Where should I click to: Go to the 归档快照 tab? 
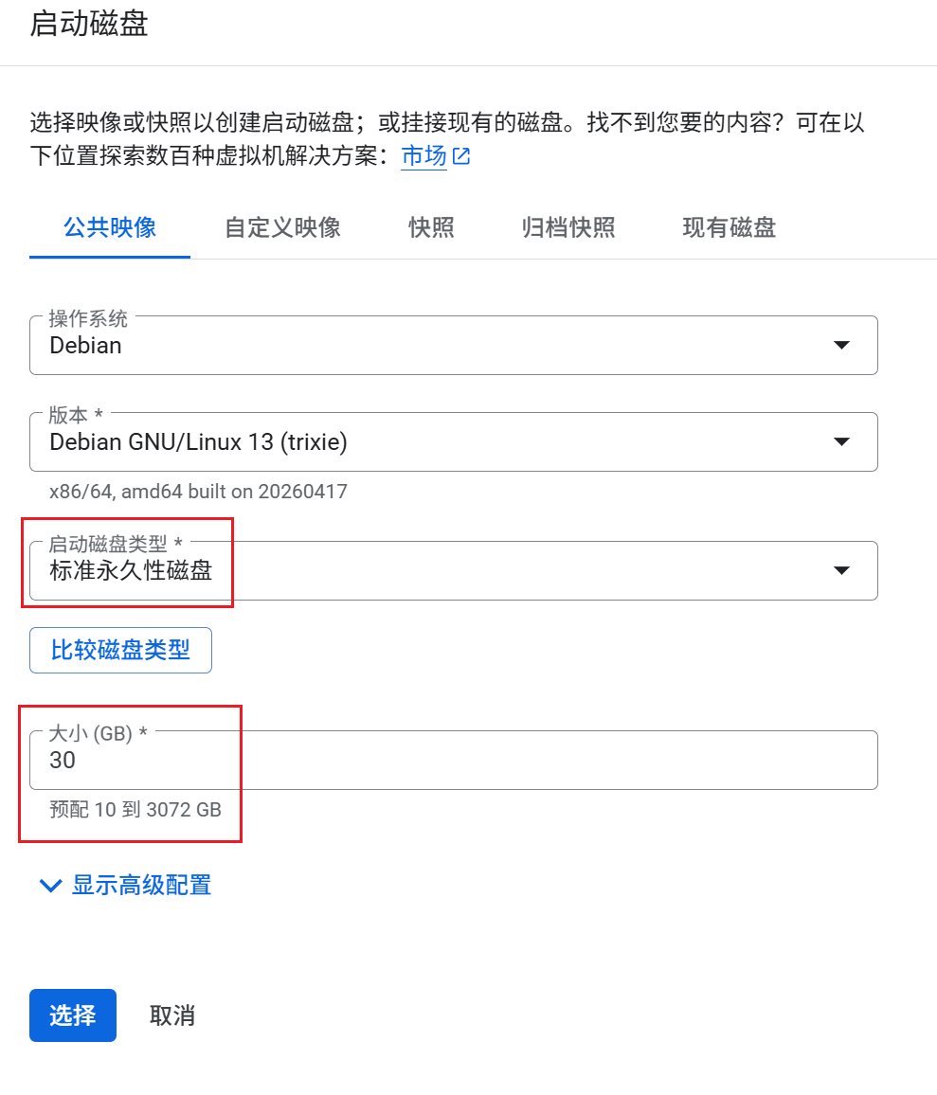click(568, 228)
